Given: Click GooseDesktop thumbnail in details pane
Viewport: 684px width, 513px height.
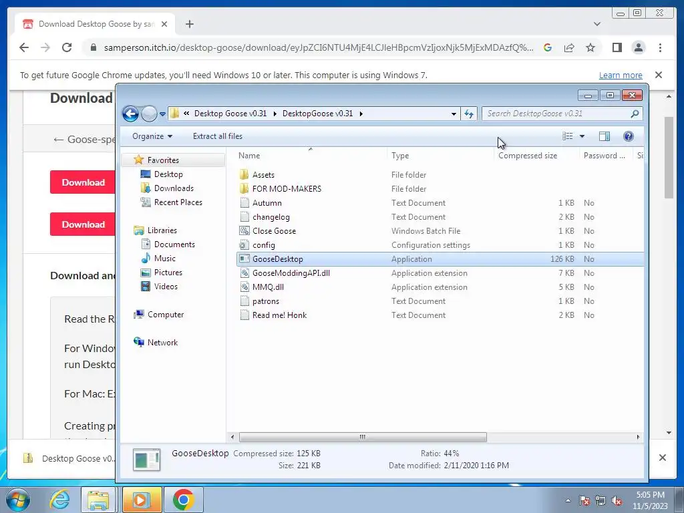Looking at the screenshot, I should 146,460.
